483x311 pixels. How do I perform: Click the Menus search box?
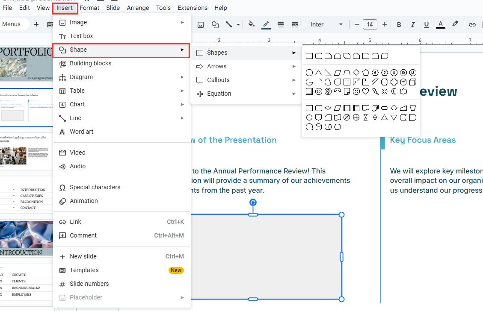(14, 24)
